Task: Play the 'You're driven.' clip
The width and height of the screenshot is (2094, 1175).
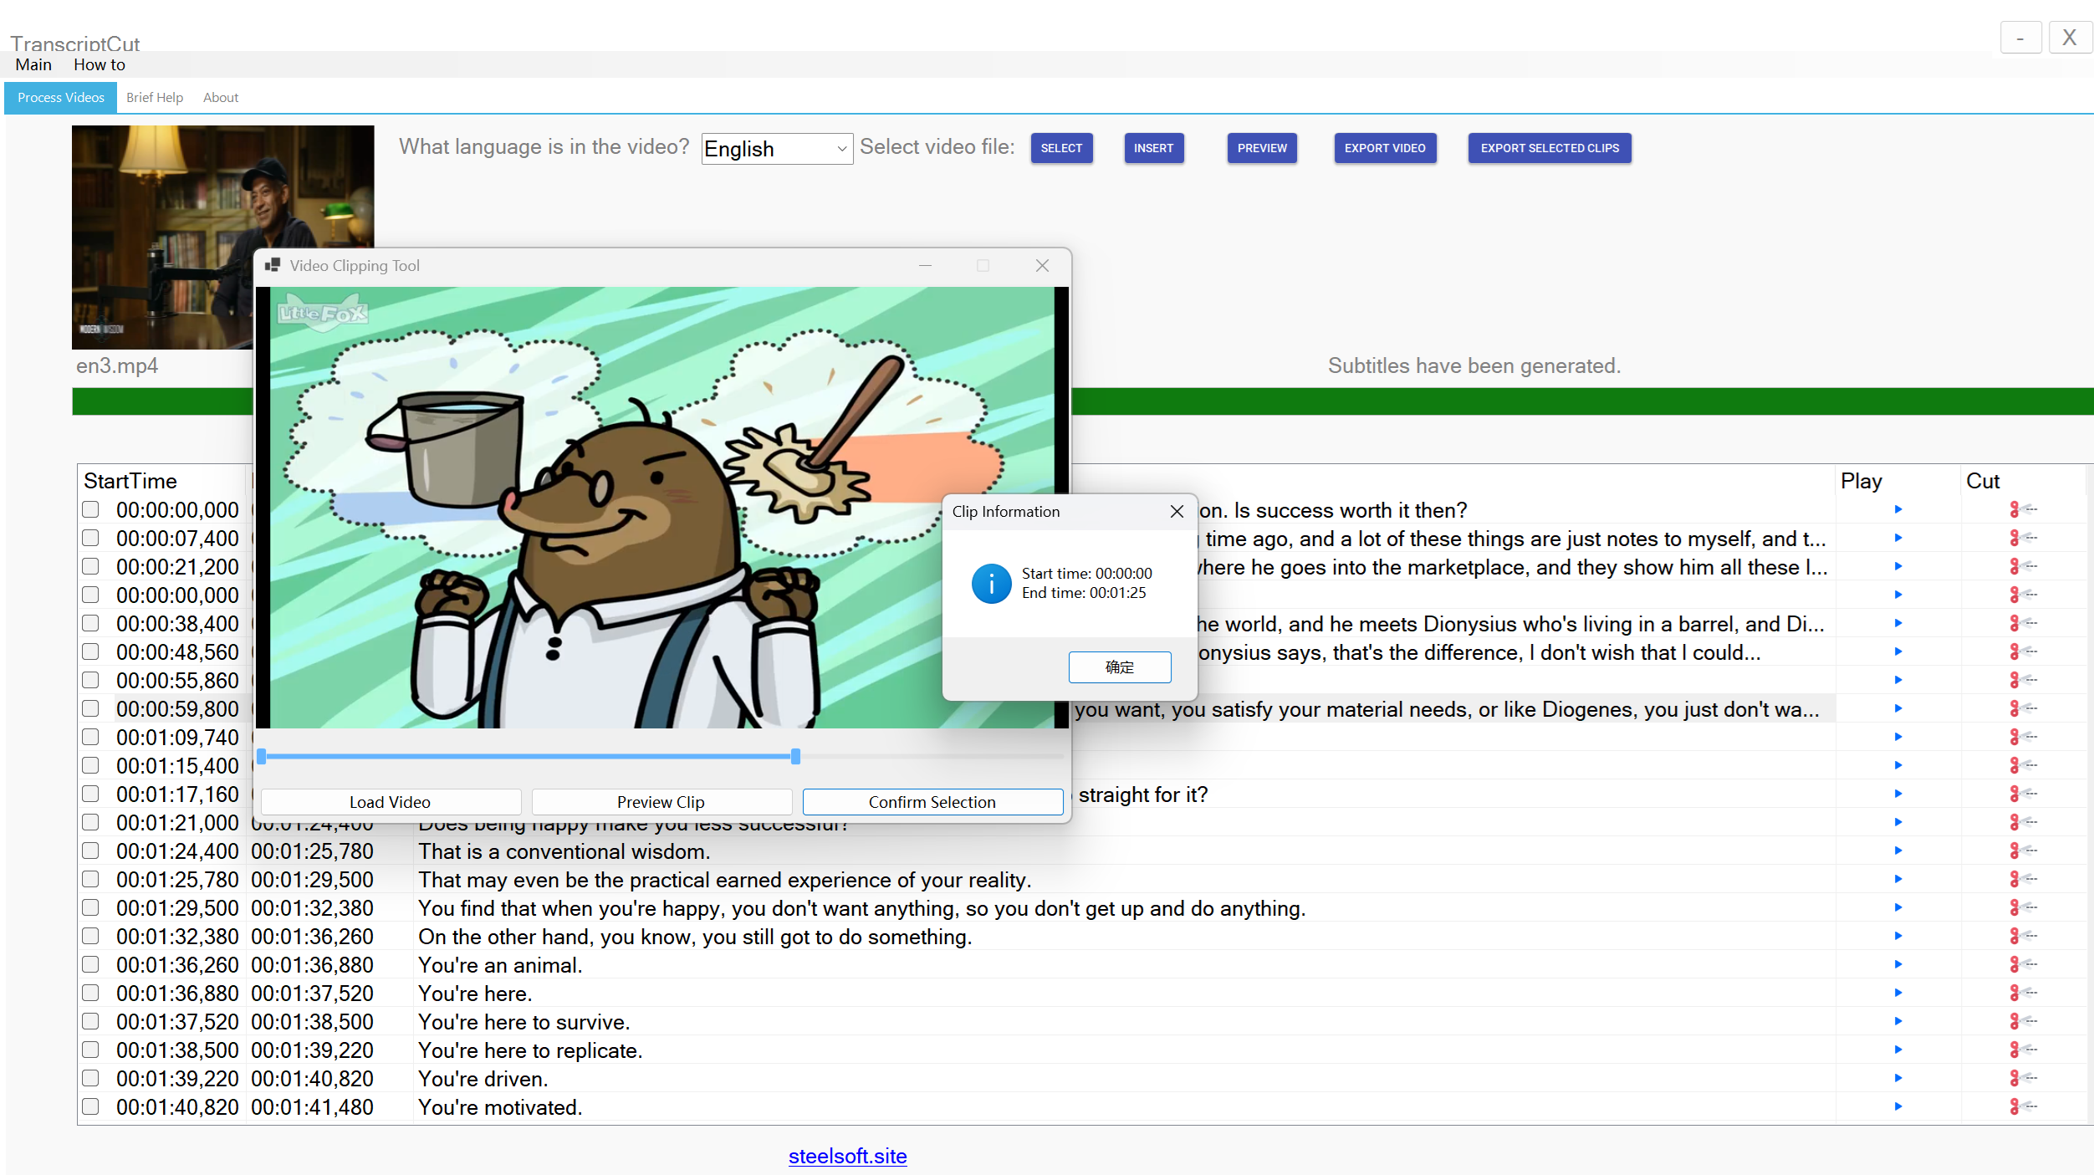Action: pyautogui.click(x=1898, y=1078)
